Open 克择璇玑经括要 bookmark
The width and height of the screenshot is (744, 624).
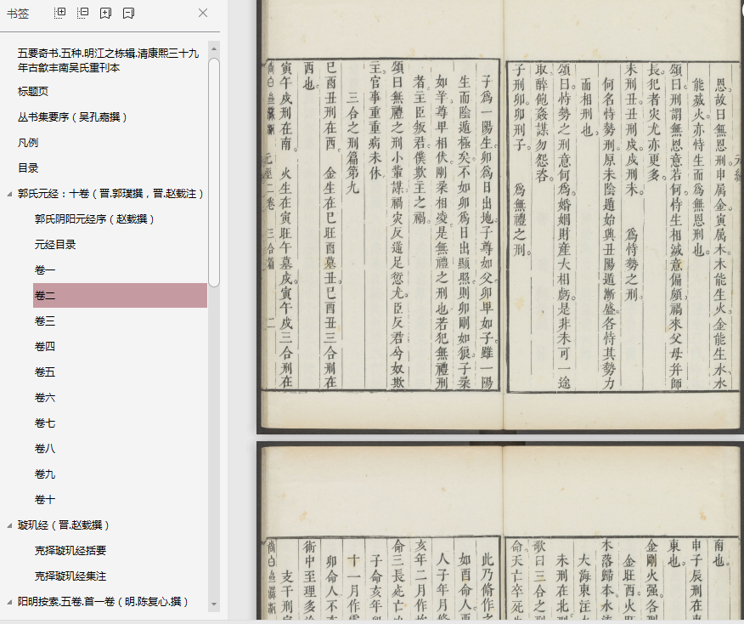(x=70, y=551)
